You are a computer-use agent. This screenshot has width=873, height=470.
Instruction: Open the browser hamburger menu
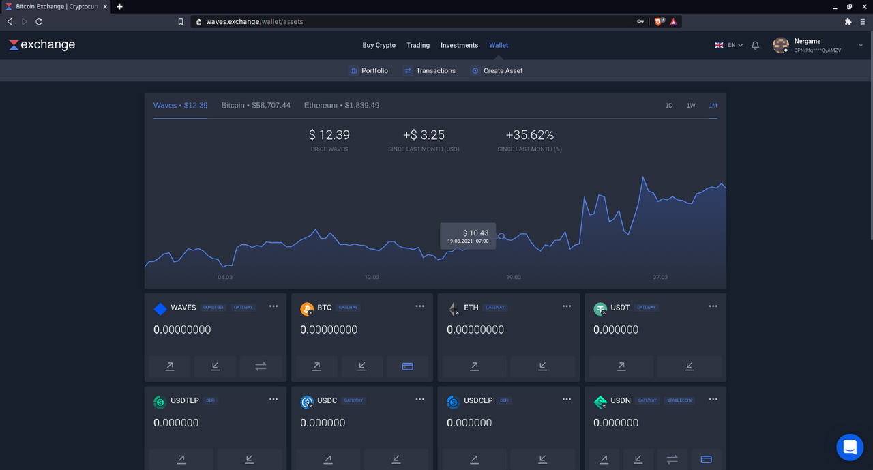(x=863, y=21)
